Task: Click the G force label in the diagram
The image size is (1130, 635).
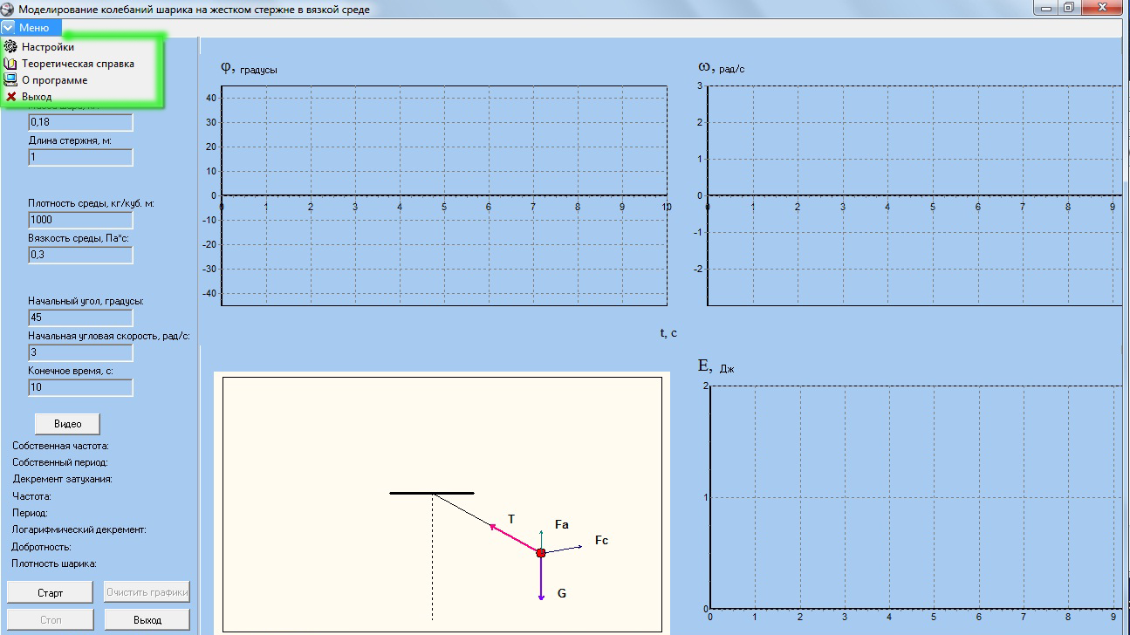Action: pos(562,593)
